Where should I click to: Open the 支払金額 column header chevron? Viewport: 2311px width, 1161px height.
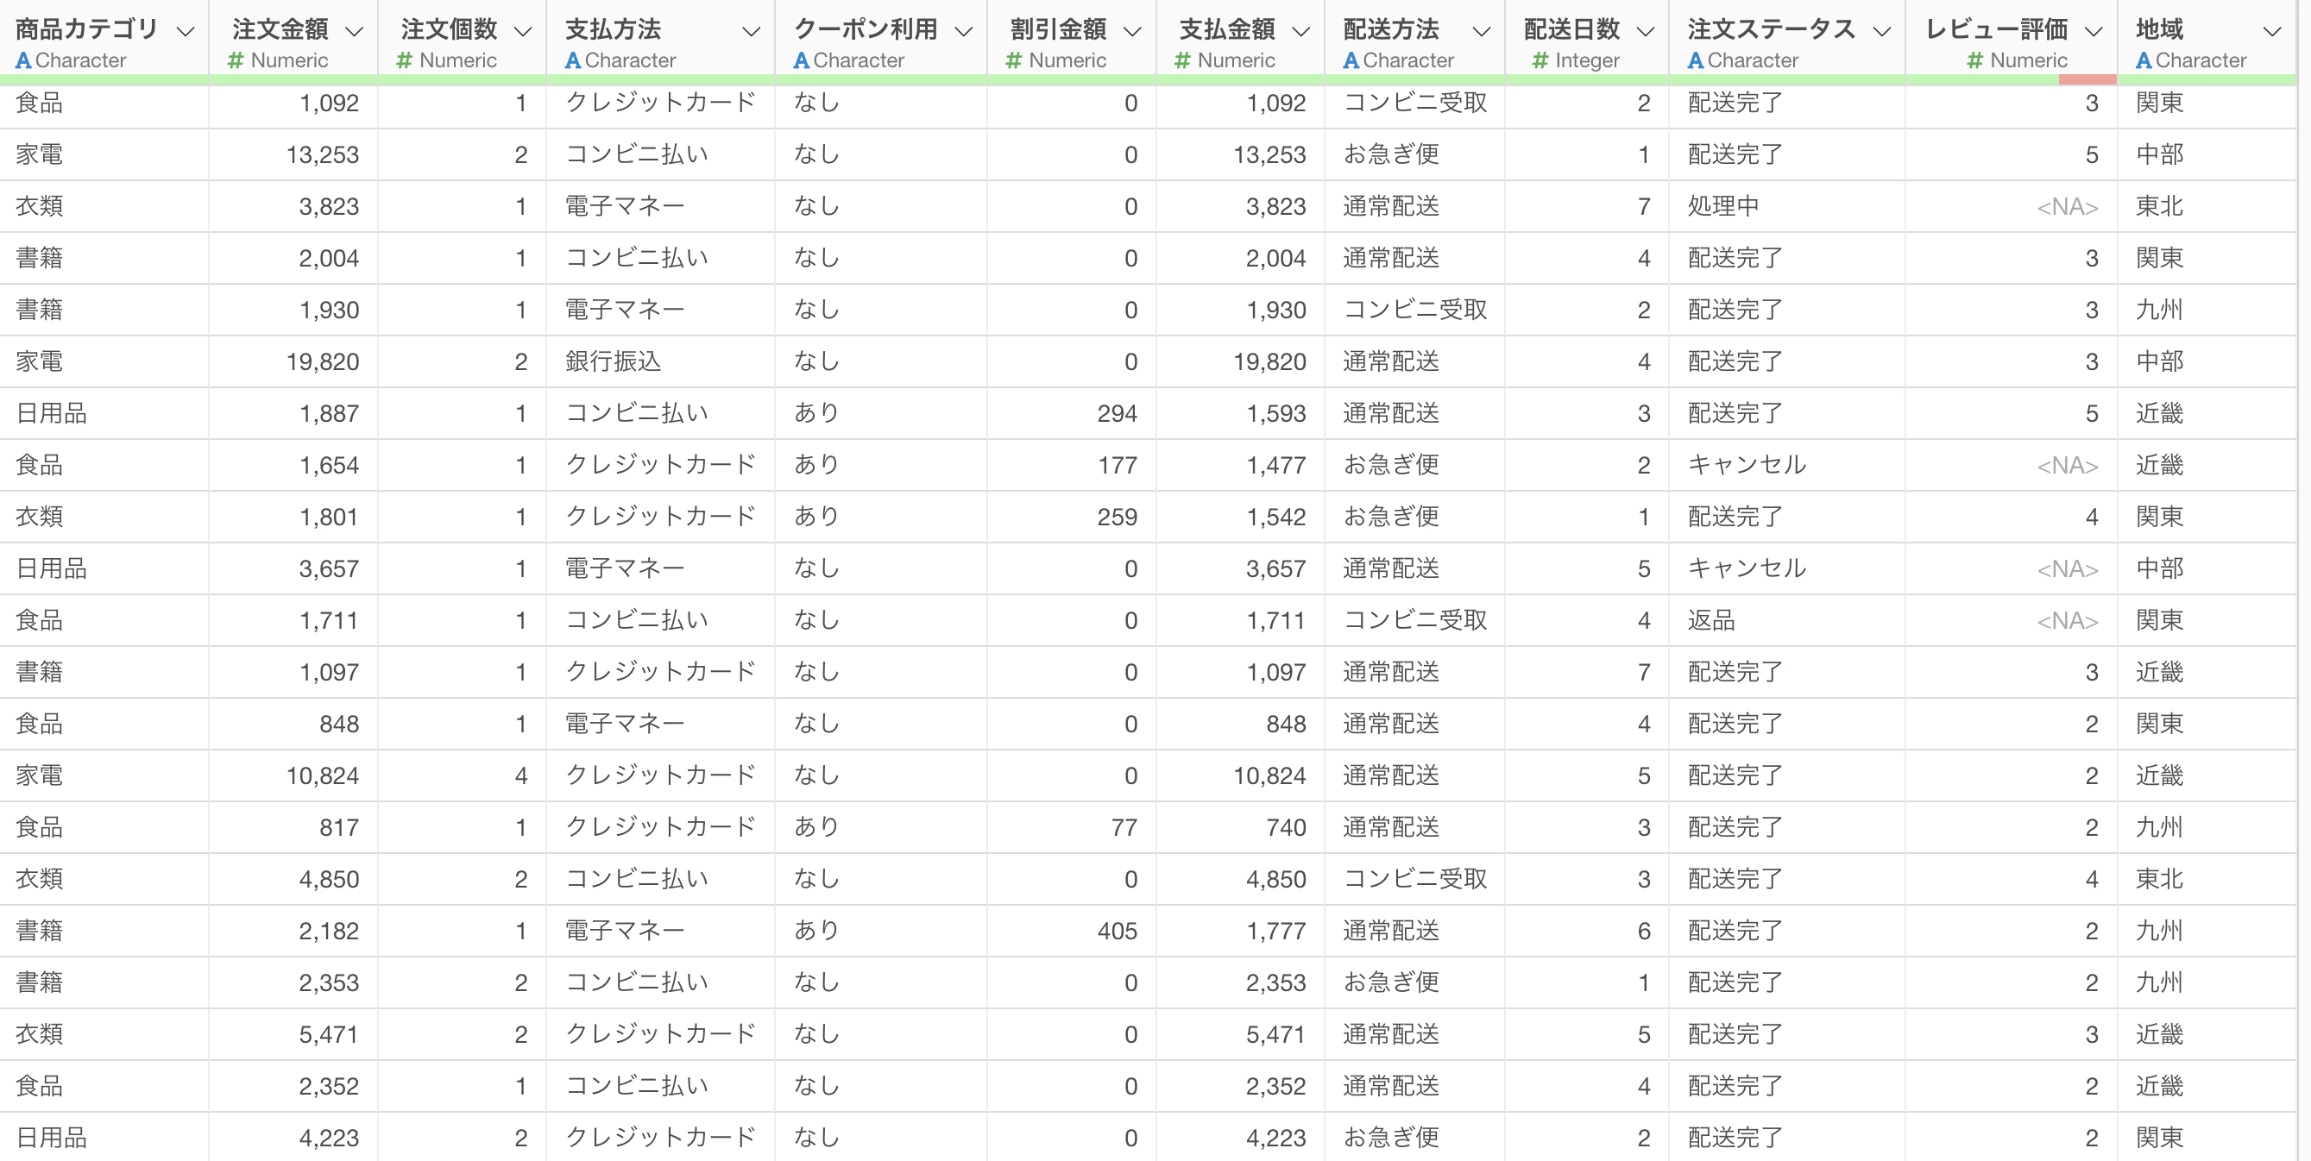(x=1300, y=31)
